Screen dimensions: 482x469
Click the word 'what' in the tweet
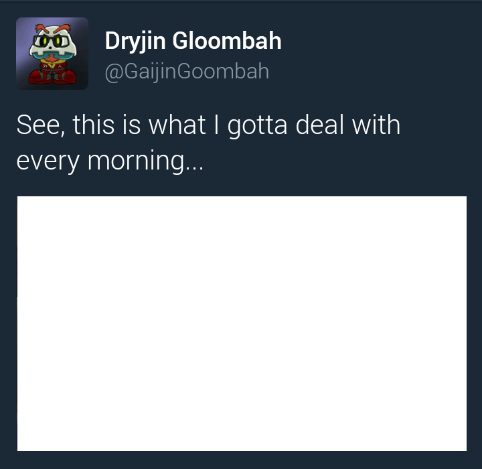point(177,125)
